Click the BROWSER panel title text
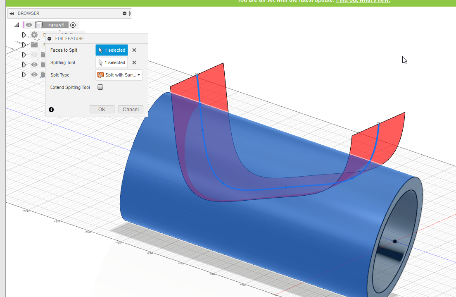 [x=28, y=13]
